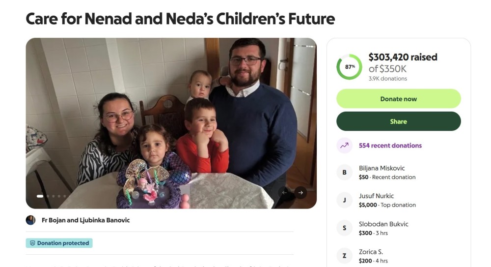The width and height of the screenshot is (491, 267).
Task: Click the shield icon in Donation protected badge
Action: tap(32, 243)
